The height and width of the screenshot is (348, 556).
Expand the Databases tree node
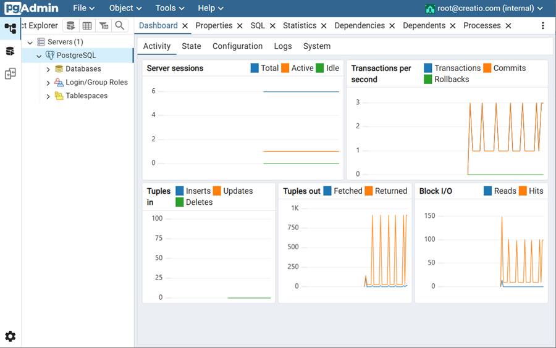pos(48,69)
